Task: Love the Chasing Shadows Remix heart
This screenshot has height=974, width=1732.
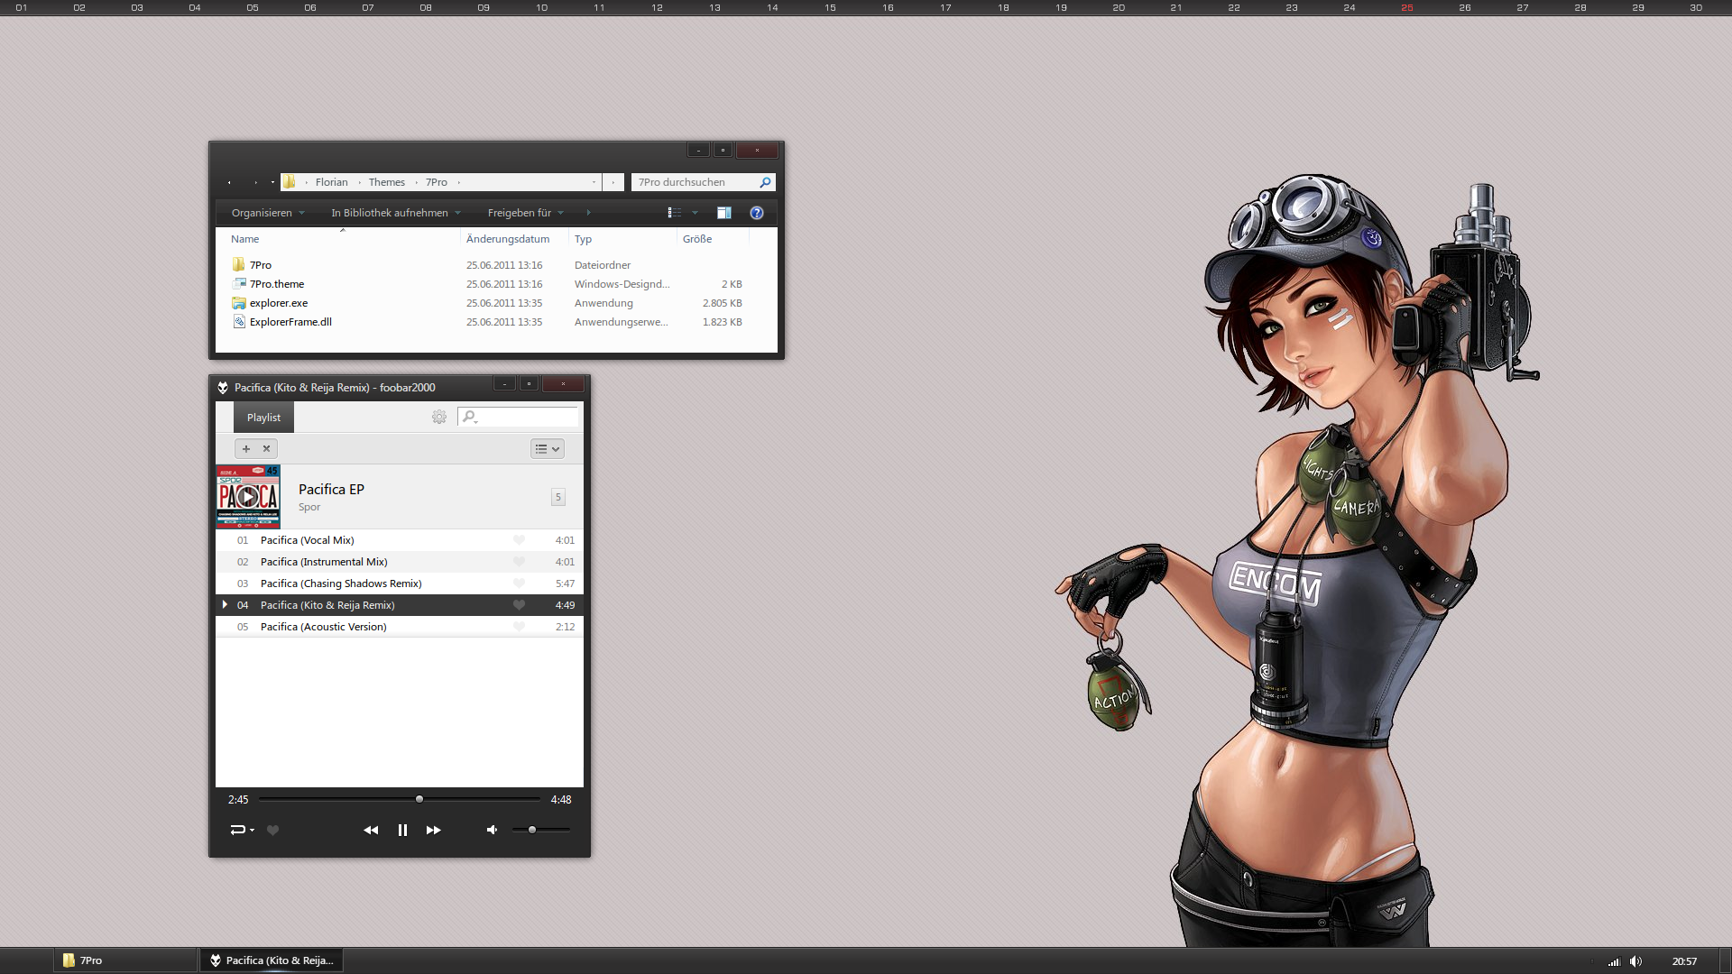Action: [x=519, y=583]
